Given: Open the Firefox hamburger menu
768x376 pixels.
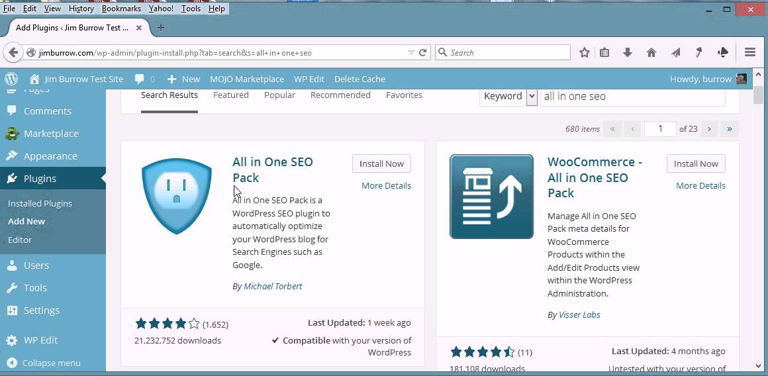Looking at the screenshot, I should tap(750, 52).
